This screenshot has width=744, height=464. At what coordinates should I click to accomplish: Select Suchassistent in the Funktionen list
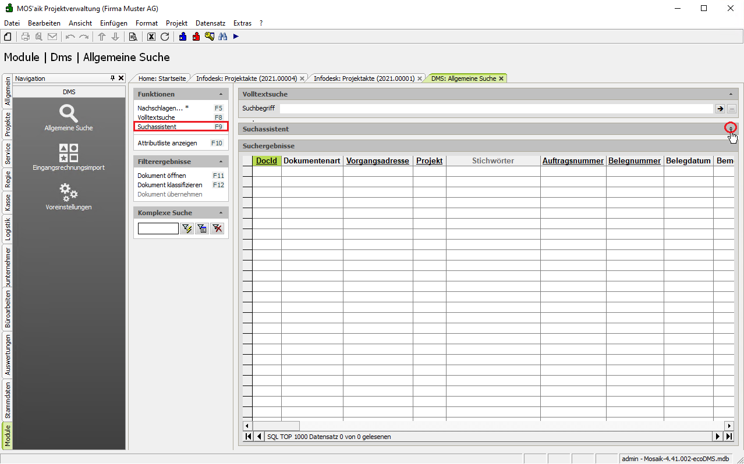point(157,127)
